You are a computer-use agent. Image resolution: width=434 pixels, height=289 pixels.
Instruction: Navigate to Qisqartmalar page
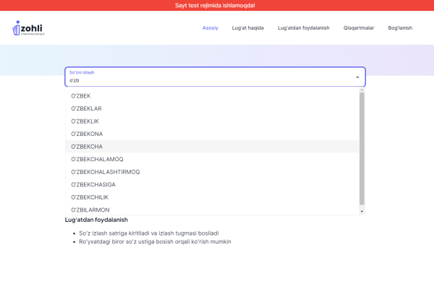click(359, 28)
